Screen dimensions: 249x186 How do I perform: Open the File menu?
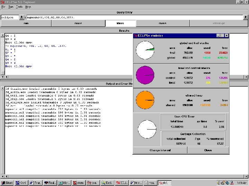[x=3, y=7]
